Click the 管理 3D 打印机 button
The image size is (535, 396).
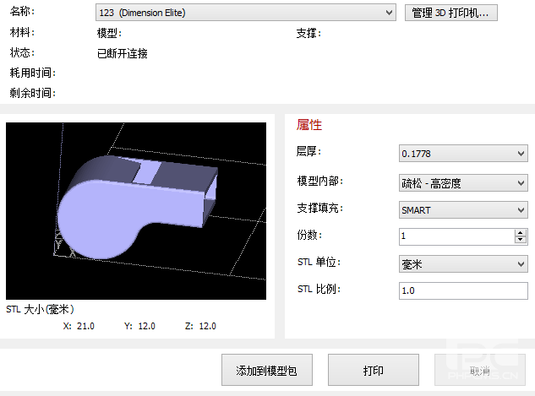[451, 13]
